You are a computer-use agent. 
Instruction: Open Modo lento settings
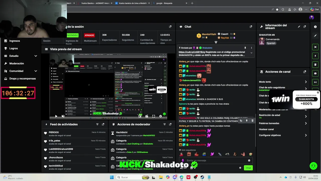tap(283, 82)
